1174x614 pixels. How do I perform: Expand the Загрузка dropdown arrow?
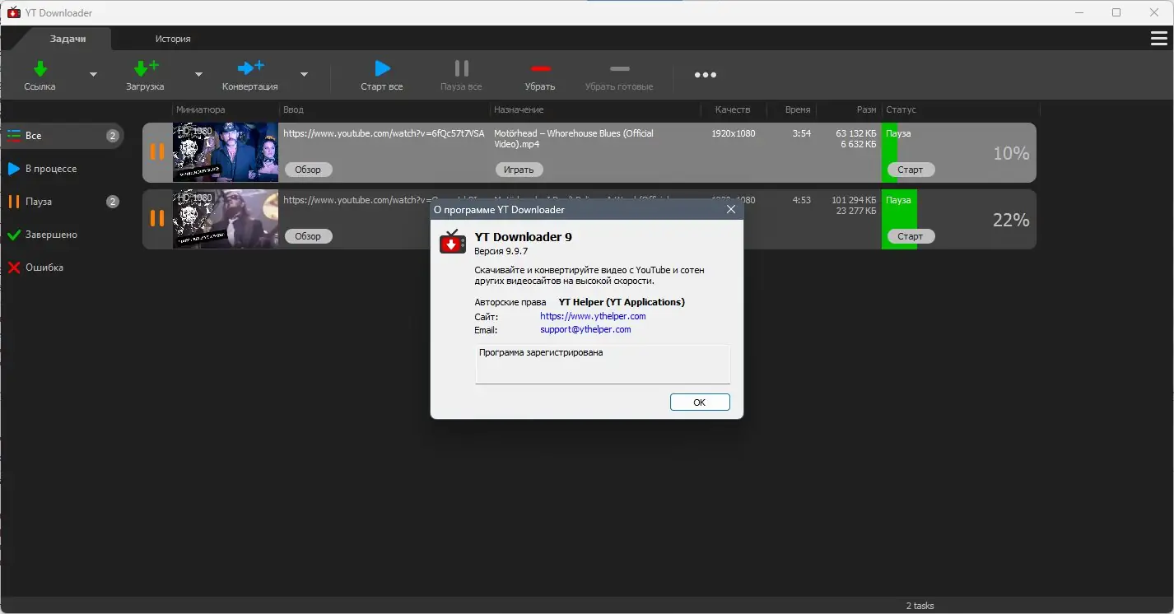(198, 74)
